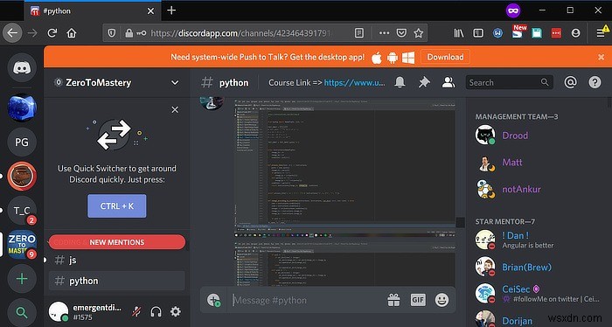Toggle the member list icon
The height and width of the screenshot is (327, 612).
pyautogui.click(x=449, y=82)
